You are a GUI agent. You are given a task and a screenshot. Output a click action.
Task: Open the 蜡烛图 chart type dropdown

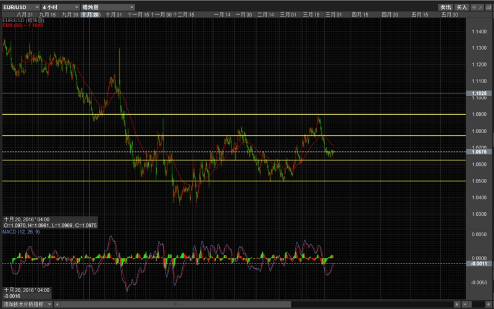coord(107,7)
